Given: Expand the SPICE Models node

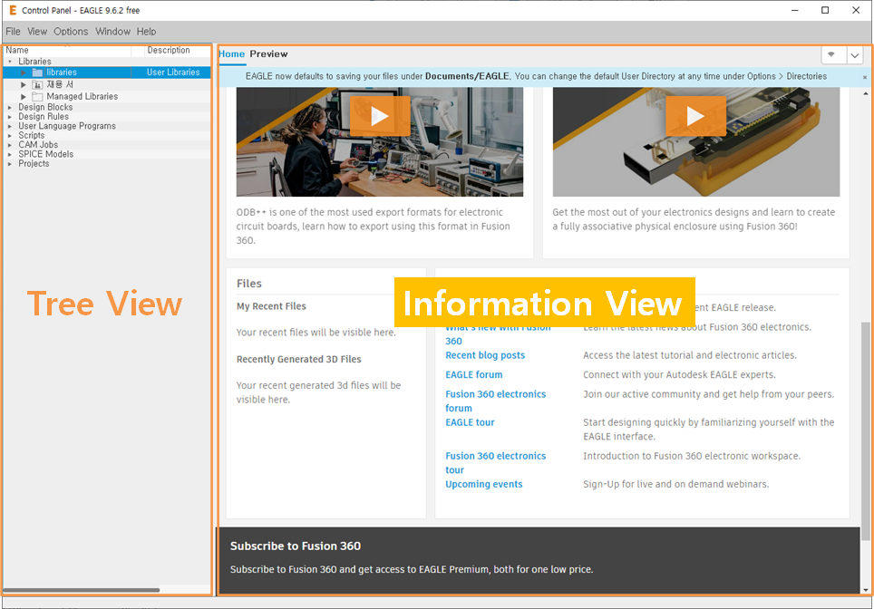Looking at the screenshot, I should tap(10, 154).
